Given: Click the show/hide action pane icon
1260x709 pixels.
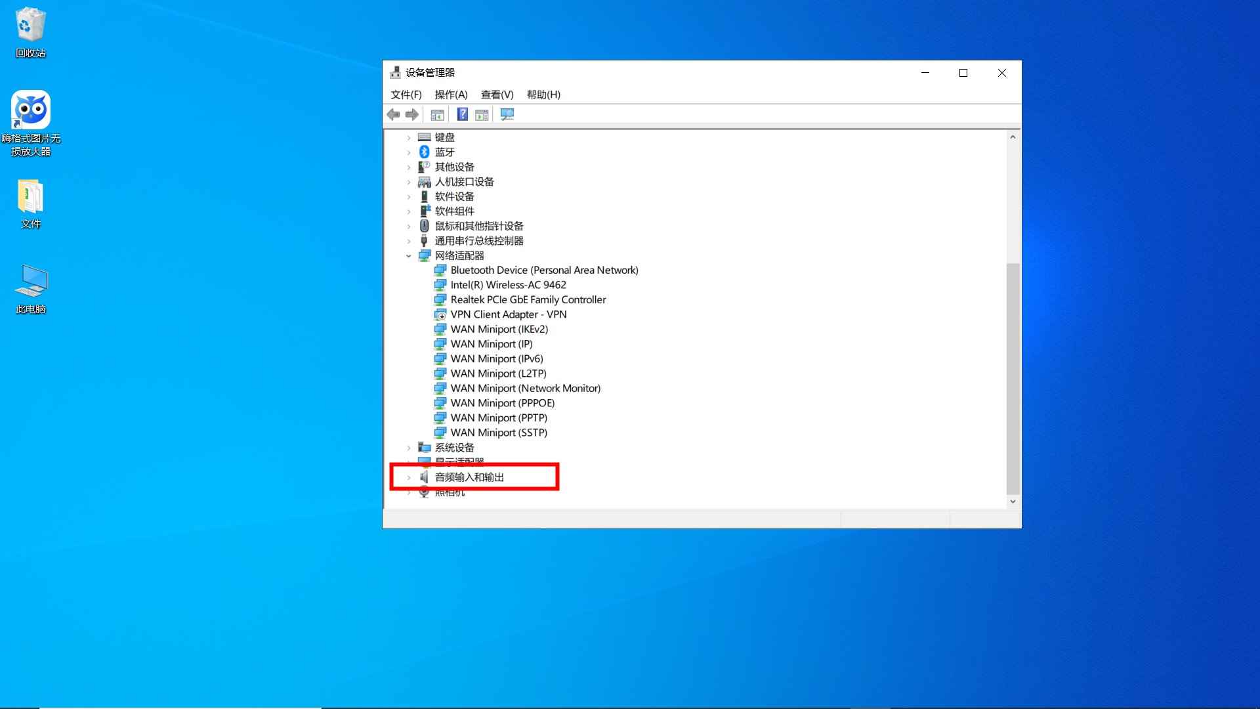Looking at the screenshot, I should pos(482,115).
